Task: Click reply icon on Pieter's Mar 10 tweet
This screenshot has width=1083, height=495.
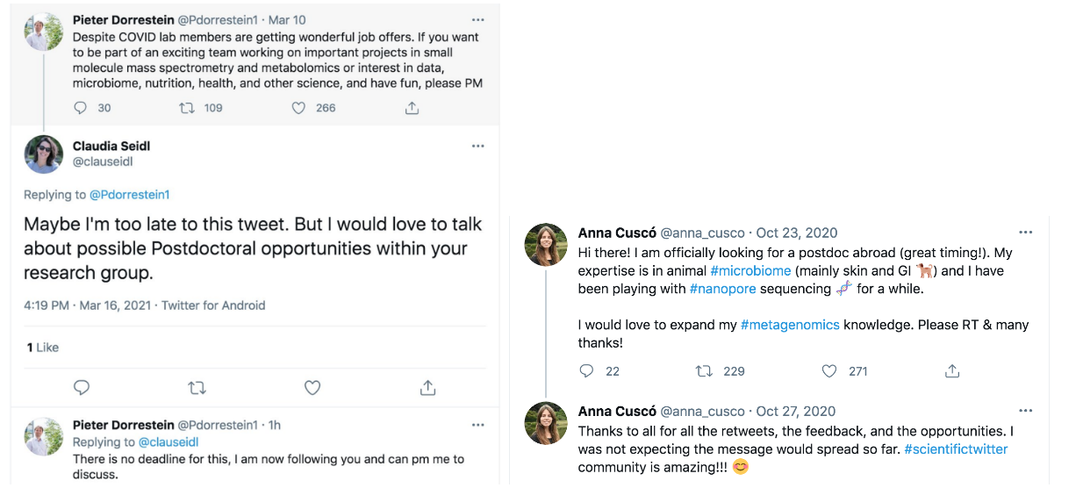Action: click(81, 108)
